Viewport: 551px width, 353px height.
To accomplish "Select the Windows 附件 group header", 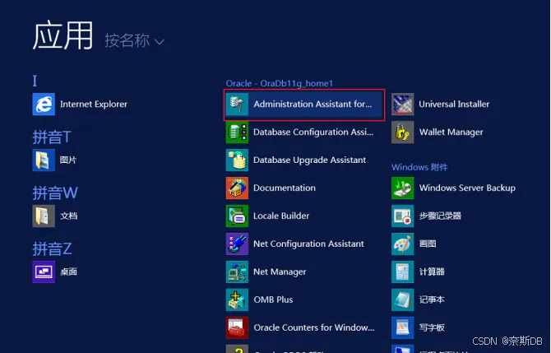I will tap(419, 167).
